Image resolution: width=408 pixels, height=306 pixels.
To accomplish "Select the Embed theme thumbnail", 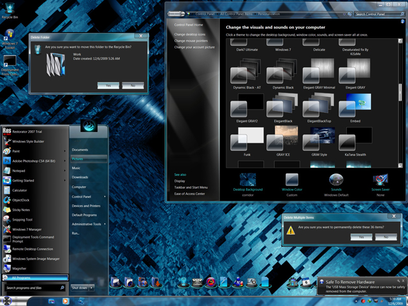I will tap(355, 106).
